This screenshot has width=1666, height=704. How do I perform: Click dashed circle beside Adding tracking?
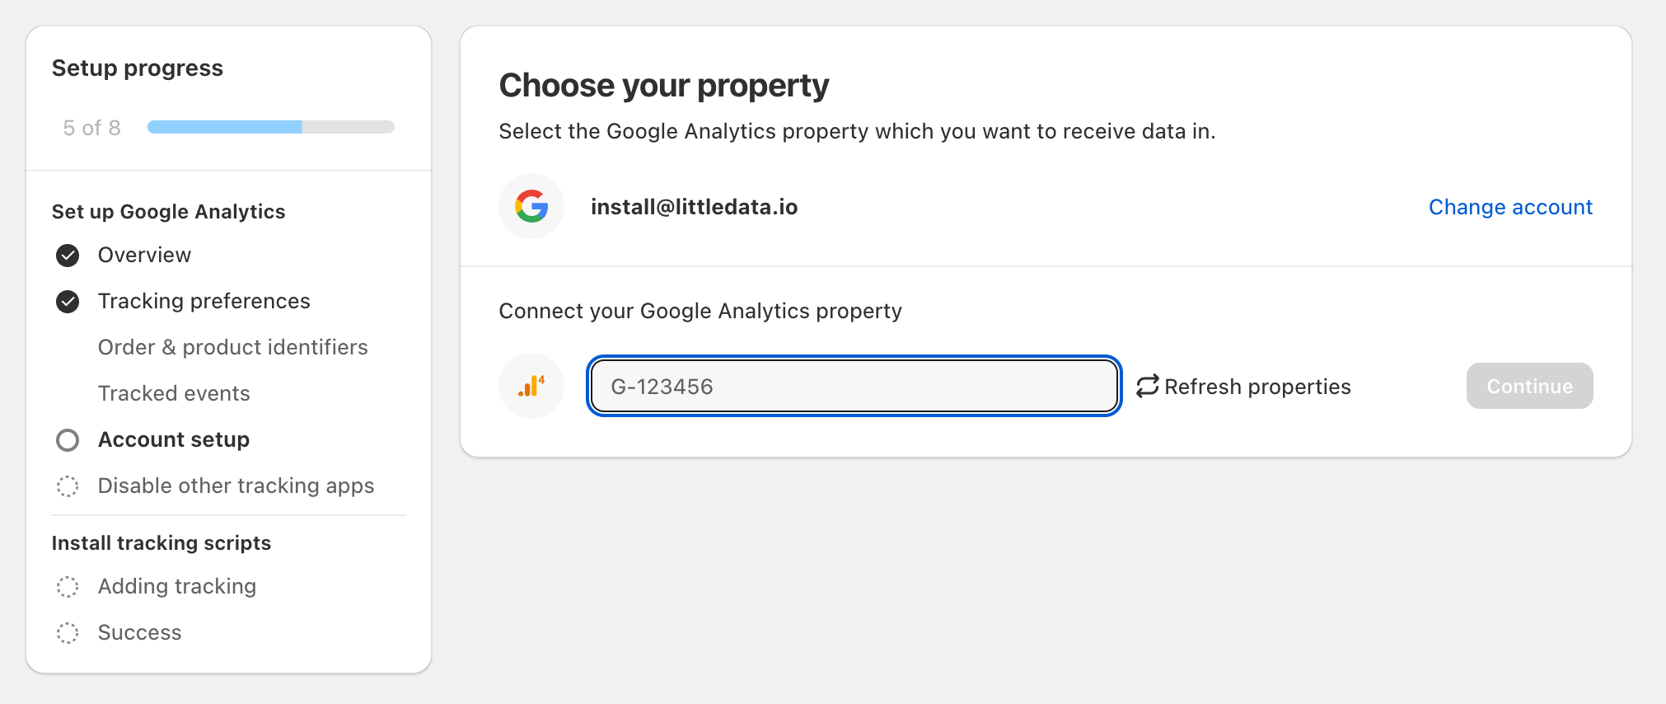coord(68,587)
